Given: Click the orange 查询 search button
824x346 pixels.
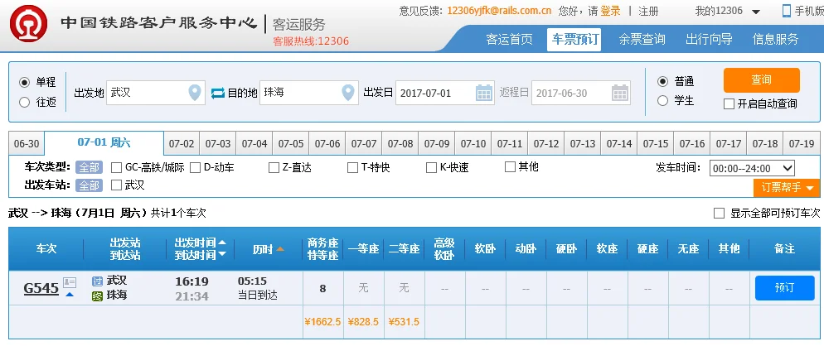Looking at the screenshot, I should (x=762, y=80).
